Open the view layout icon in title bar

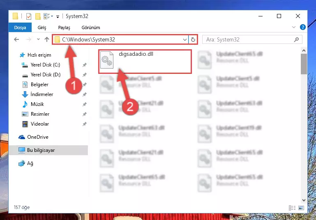click(x=48, y=16)
